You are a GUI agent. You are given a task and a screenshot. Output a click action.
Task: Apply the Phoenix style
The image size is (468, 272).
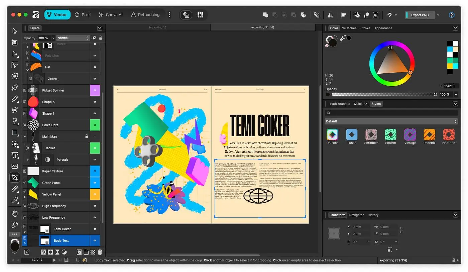pyautogui.click(x=429, y=137)
